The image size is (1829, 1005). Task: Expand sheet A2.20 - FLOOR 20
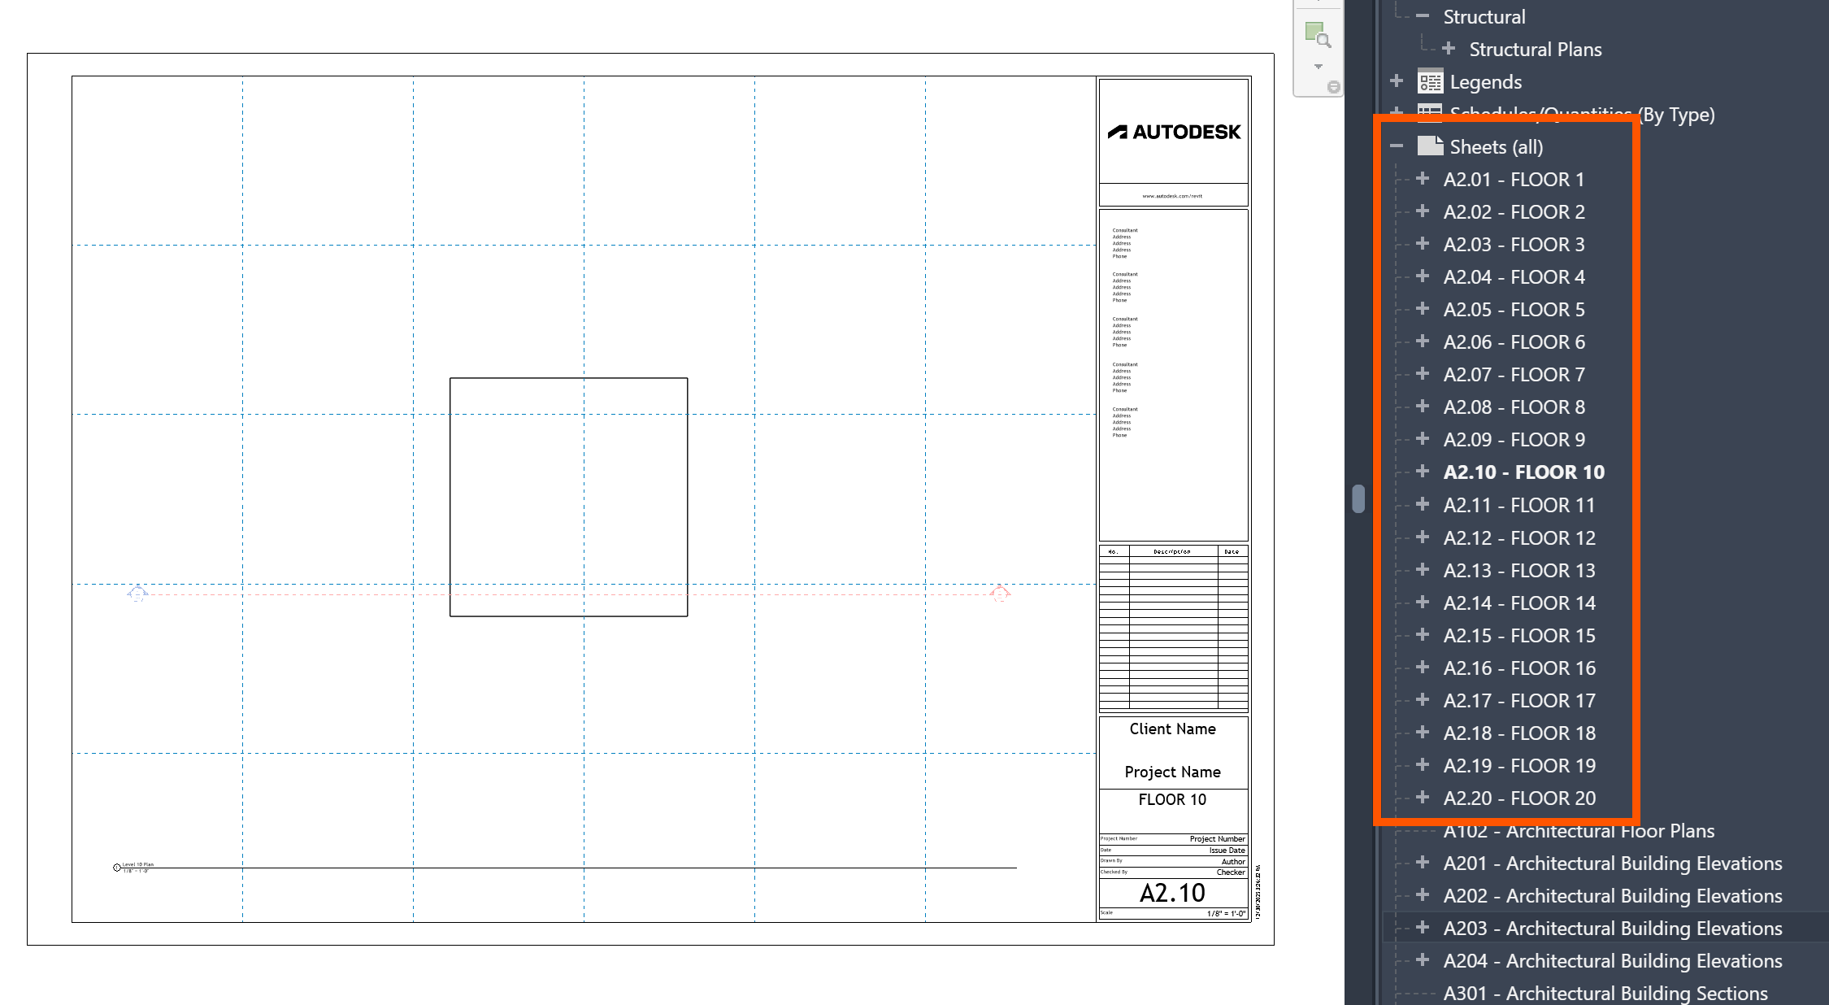tap(1423, 798)
